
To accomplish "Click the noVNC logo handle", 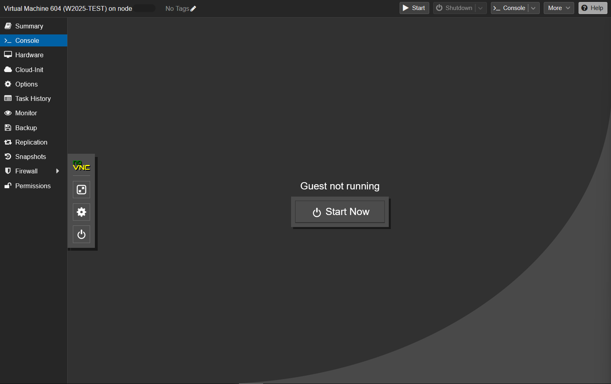I will pyautogui.click(x=81, y=166).
